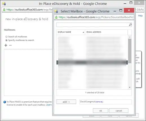
Task: Open the Learn more link about In-Place Hold
Action: point(49,105)
